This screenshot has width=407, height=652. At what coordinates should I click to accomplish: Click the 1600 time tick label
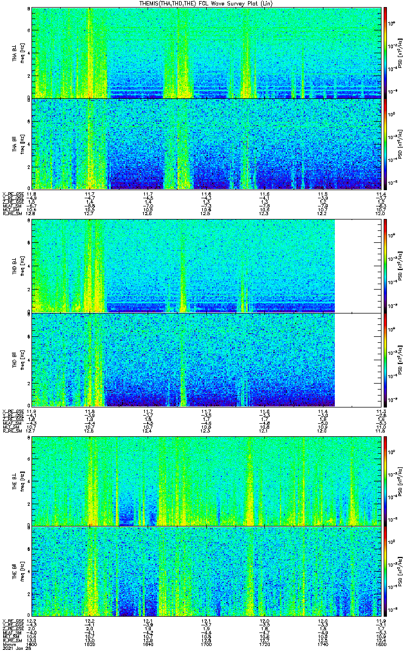click(31, 643)
